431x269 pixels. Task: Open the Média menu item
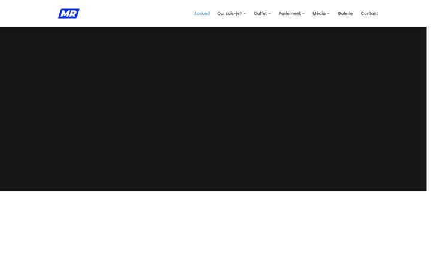click(319, 13)
